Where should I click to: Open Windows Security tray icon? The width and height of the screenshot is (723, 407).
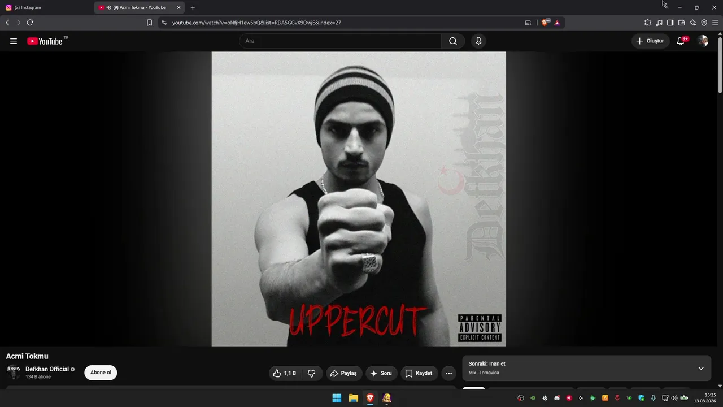coord(641,398)
